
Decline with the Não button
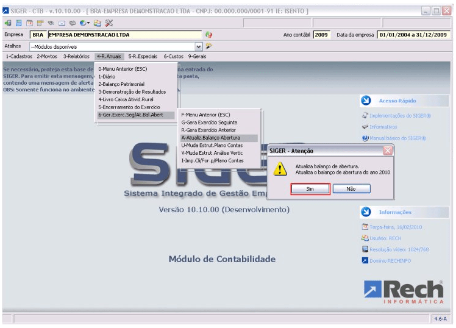351,189
